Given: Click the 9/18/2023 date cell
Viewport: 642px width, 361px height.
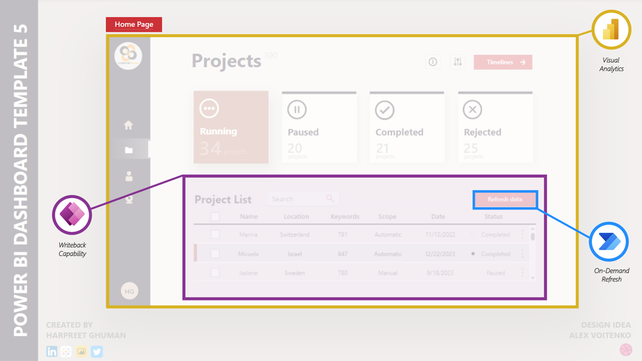Looking at the screenshot, I should 440,272.
